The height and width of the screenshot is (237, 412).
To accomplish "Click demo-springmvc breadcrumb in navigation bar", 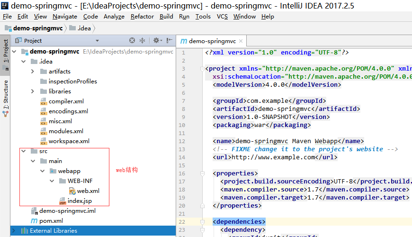I will point(34,28).
